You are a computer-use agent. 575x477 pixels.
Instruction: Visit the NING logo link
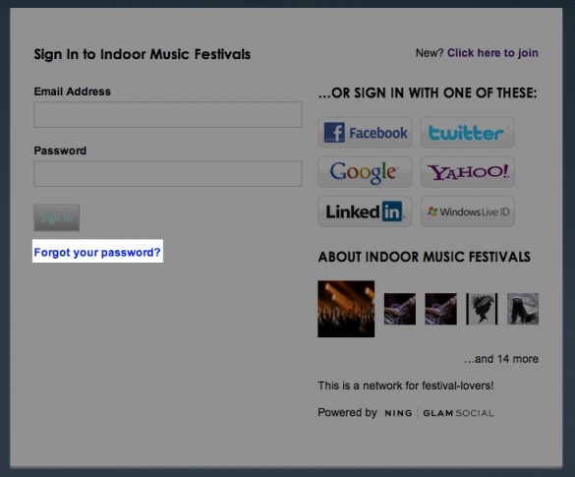(x=398, y=413)
